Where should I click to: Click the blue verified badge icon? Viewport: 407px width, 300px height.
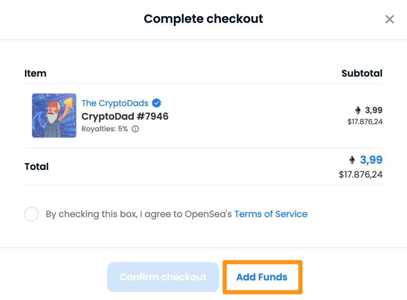[x=157, y=103]
